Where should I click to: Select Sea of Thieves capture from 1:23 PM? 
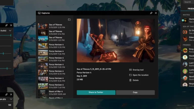pos(54,39)
